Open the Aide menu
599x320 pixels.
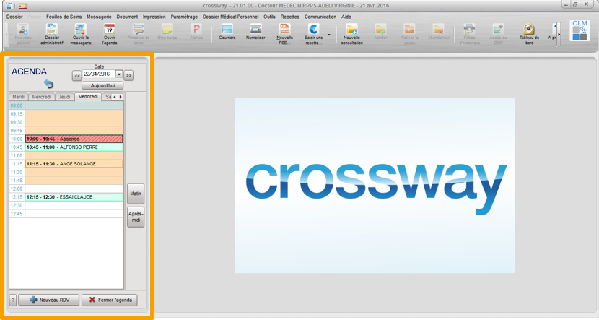click(x=346, y=17)
